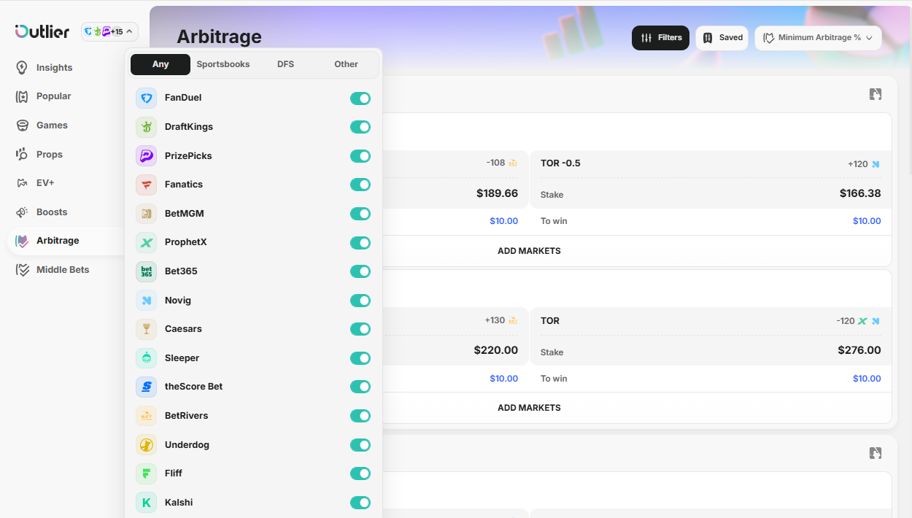Select Arbitrage in the sidebar
Viewport: 912px width, 518px height.
click(66, 241)
